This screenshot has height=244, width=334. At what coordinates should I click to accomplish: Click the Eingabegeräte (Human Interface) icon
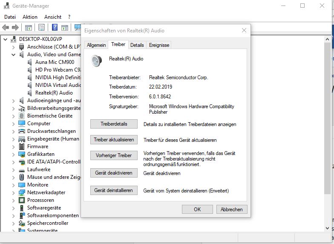[21, 139]
